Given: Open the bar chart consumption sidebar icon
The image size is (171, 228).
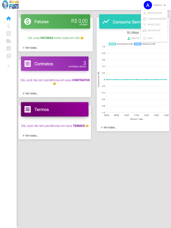Looking at the screenshot, I should (9, 48).
